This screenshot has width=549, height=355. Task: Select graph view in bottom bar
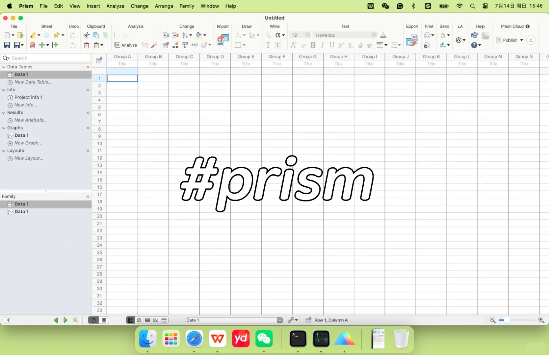coord(156,320)
